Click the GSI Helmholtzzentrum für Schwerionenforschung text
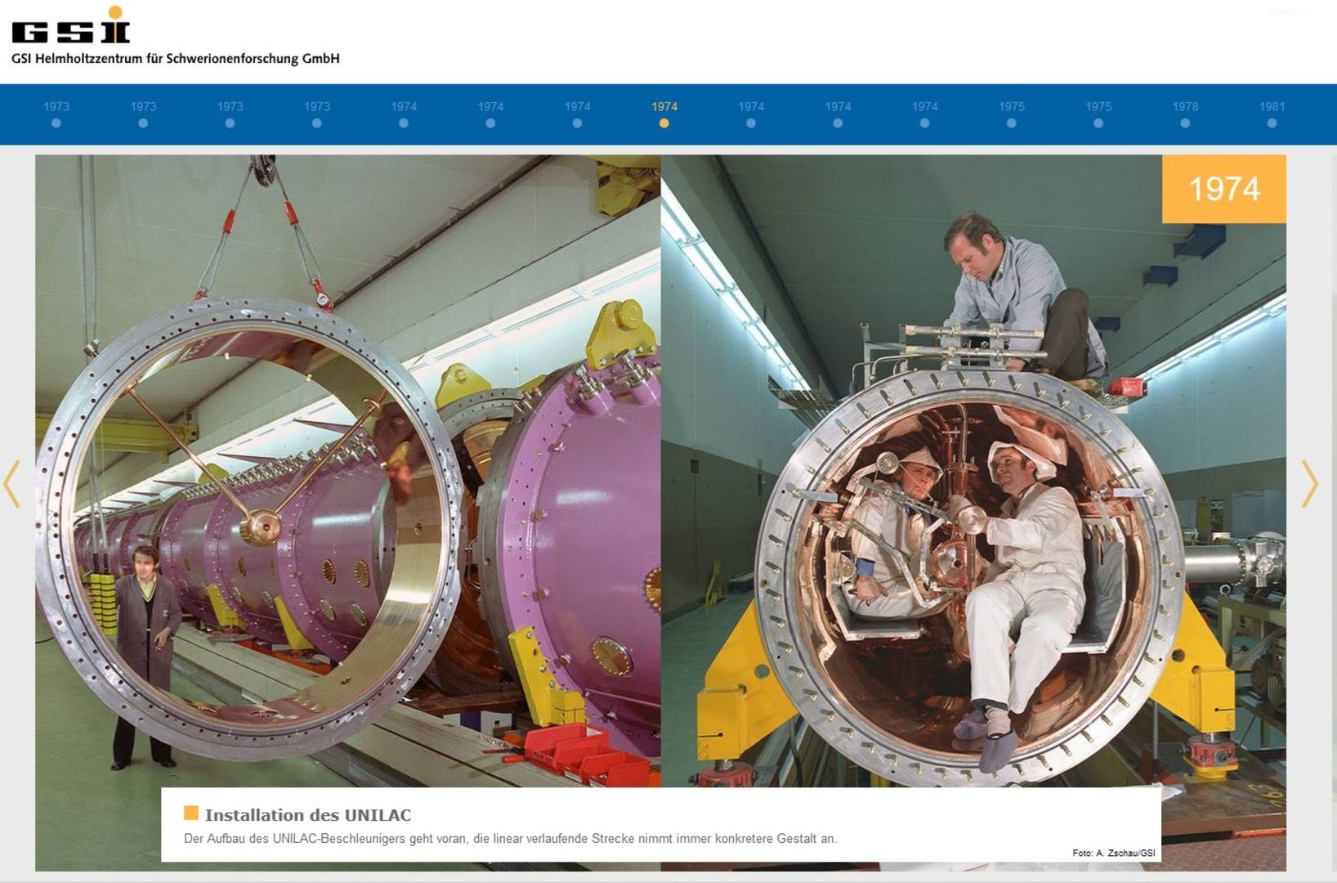 pos(176,59)
